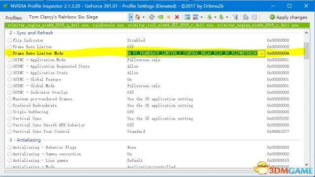Image resolution: width=315 pixels, height=177 pixels.
Task: Select Prefered Refreshrate setting
Action: point(154,105)
